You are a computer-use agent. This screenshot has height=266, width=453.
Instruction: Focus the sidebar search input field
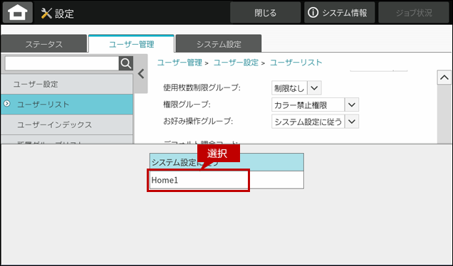pos(62,63)
